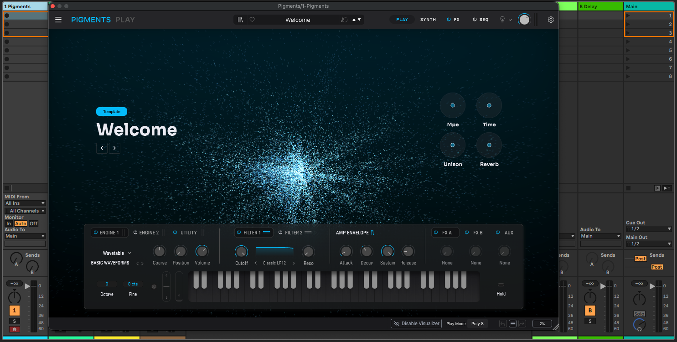Open Pigments settings gear icon
This screenshot has width=677, height=342.
pos(551,20)
